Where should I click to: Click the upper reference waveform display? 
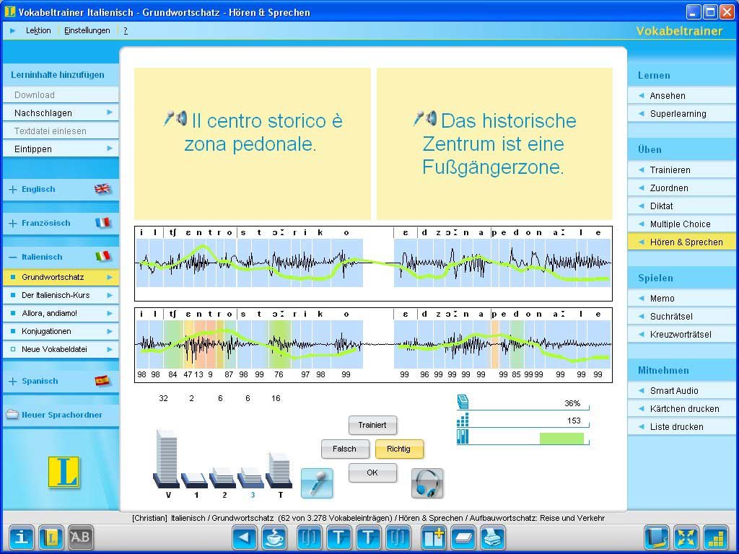(x=373, y=263)
